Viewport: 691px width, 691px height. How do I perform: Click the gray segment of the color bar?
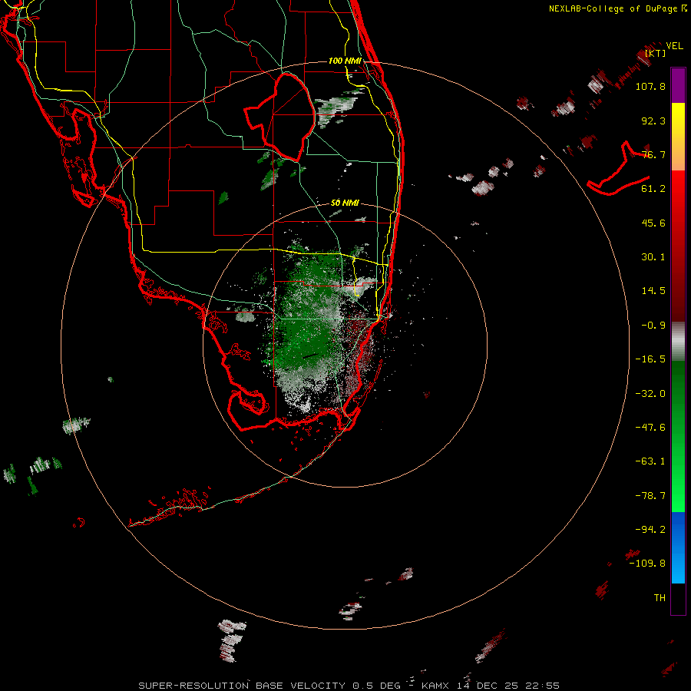click(678, 342)
